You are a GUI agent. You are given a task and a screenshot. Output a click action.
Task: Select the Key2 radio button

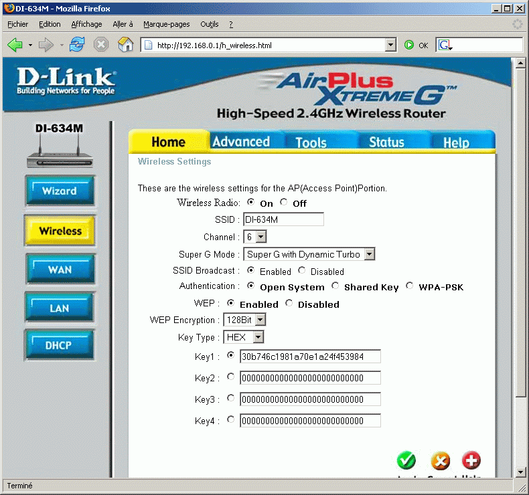point(230,377)
